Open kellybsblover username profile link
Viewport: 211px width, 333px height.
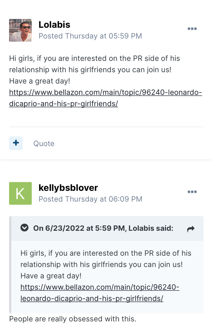click(68, 188)
